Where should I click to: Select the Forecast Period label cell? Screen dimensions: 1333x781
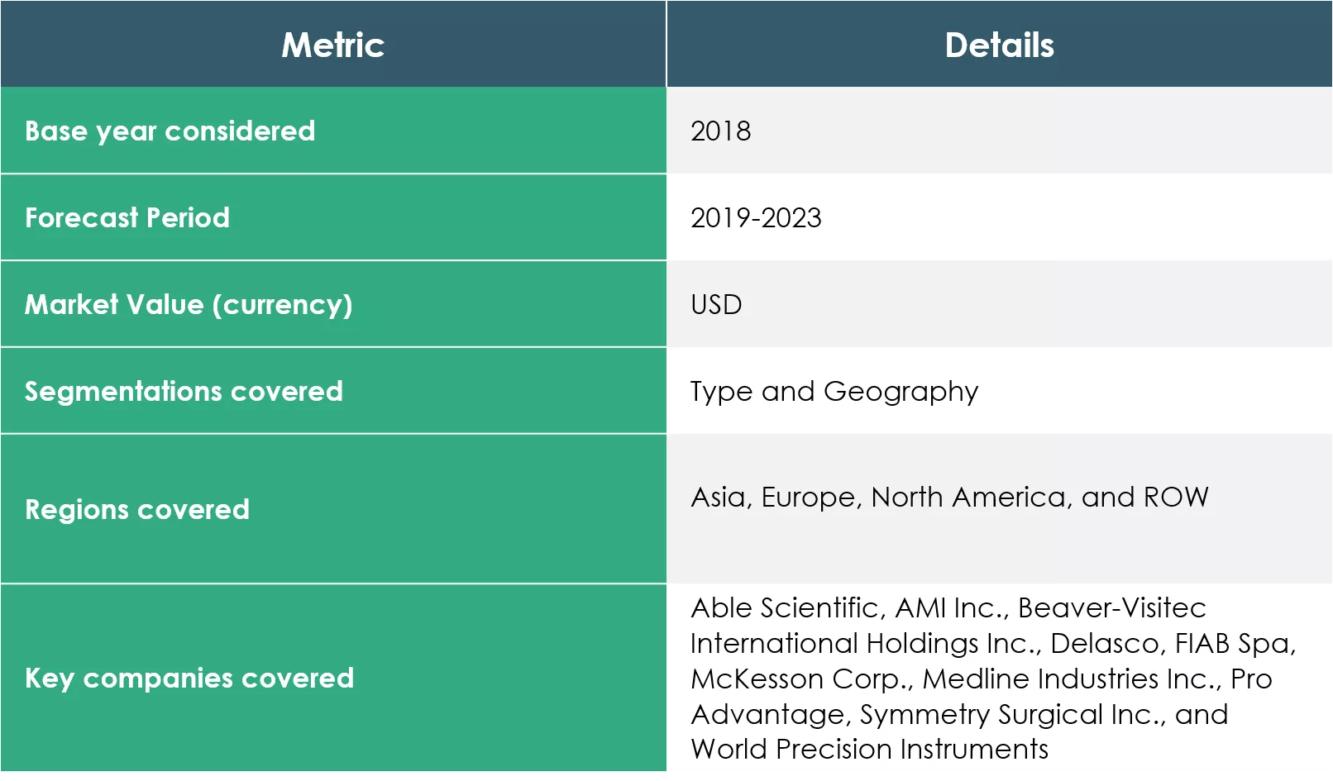point(127,217)
